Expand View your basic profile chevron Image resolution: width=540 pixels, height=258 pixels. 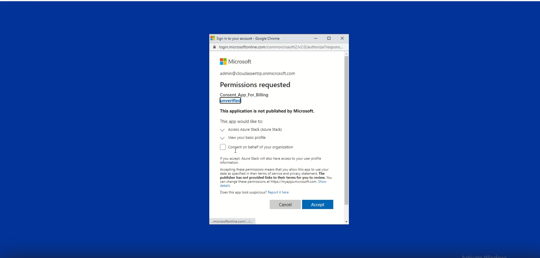click(222, 138)
